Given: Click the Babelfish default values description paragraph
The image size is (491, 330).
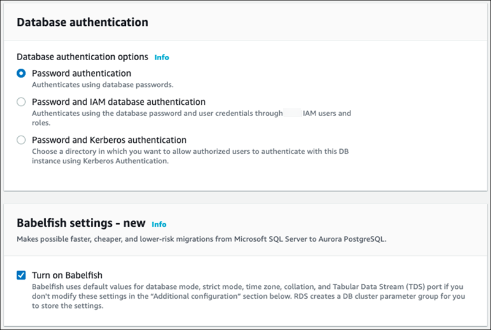Looking at the screenshot, I should [x=245, y=296].
